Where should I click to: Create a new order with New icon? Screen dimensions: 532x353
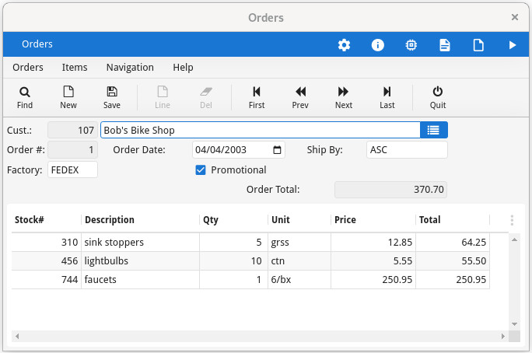pyautogui.click(x=68, y=92)
